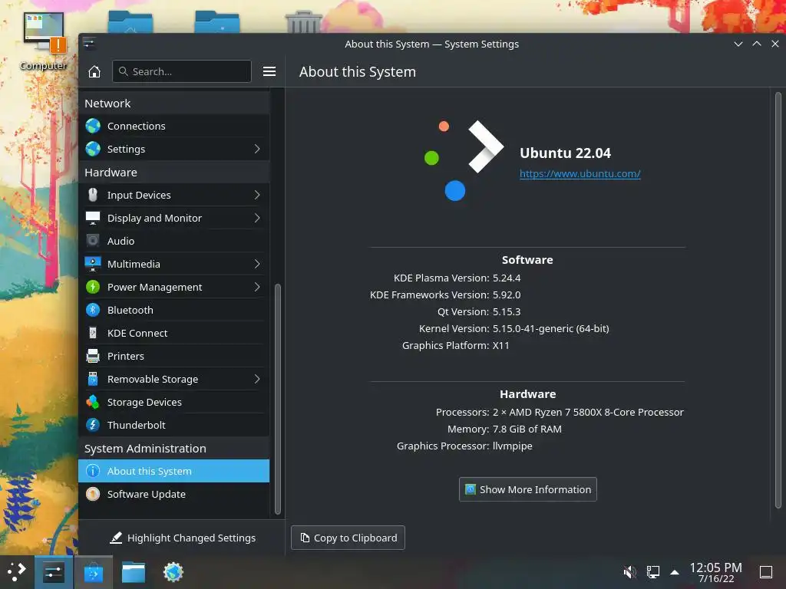Viewport: 786px width, 589px height.
Task: Select the Connections globe icon
Action: tap(93, 126)
